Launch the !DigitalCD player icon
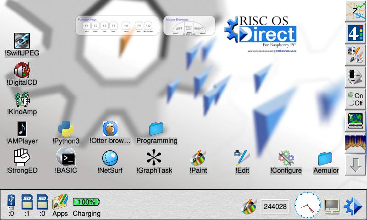Image resolution: width=367 pixels, height=220 pixels. point(22,71)
